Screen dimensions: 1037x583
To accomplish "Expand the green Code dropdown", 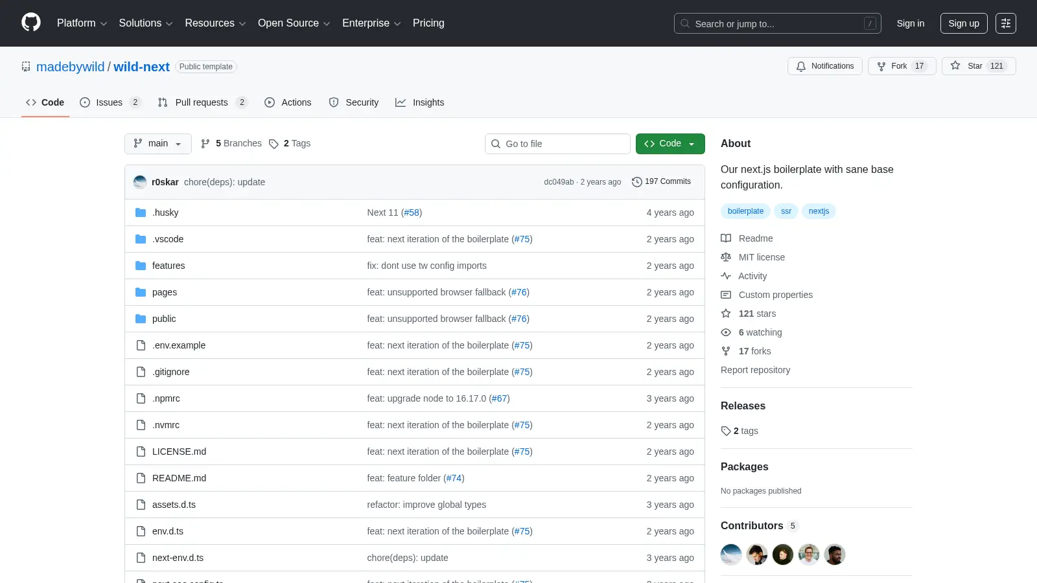I will point(670,144).
